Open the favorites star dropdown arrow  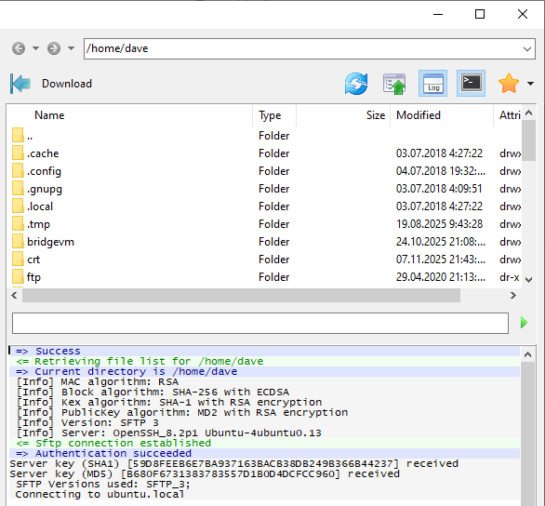(530, 84)
